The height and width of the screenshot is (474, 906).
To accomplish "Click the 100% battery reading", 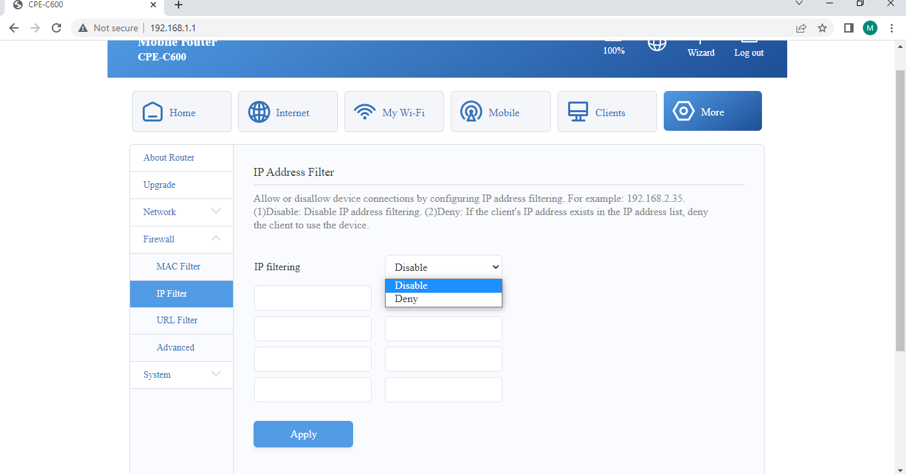I will tap(614, 50).
